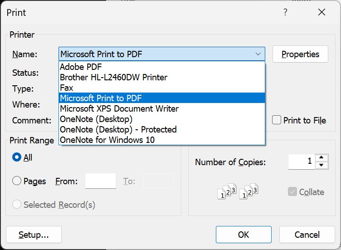341x250 pixels.
Task: Click the help question mark icon
Action: click(285, 12)
